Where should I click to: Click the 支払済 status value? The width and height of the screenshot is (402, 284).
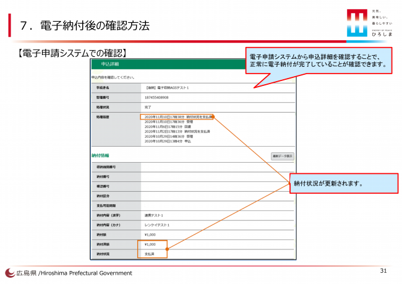coord(149,254)
